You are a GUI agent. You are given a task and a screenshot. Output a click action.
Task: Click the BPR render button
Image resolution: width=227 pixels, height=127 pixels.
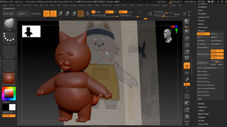[x=187, y=21]
